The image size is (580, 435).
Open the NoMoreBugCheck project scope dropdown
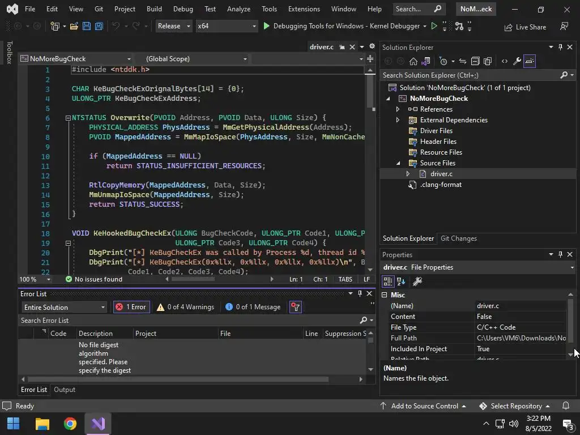(76, 59)
